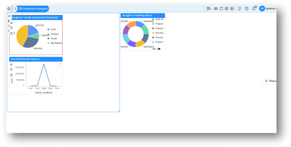Open the Dashboard Designer breadcrumb tab
Viewport: 291px width, 147px height.
tap(34, 9)
